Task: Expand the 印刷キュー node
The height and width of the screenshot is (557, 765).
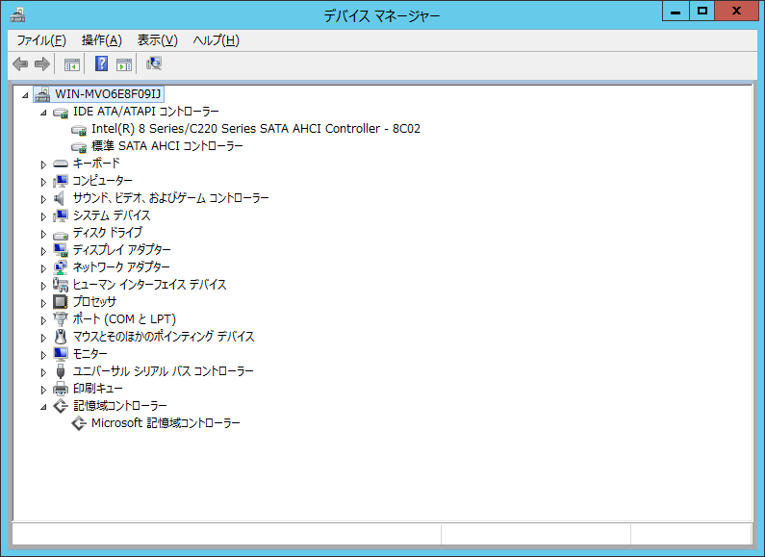Action: click(43, 390)
